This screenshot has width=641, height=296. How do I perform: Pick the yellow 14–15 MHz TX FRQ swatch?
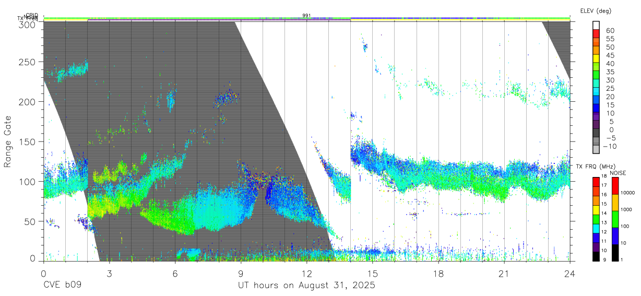[x=597, y=209]
